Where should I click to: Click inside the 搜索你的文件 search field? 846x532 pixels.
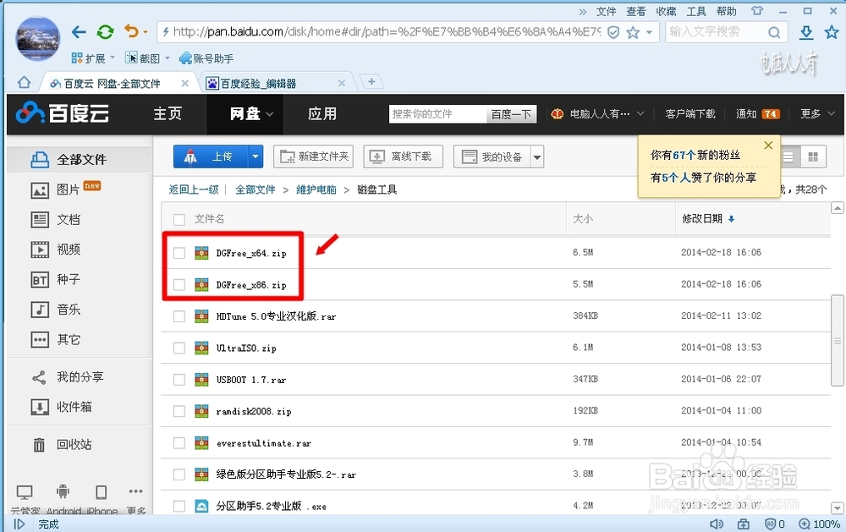437,112
